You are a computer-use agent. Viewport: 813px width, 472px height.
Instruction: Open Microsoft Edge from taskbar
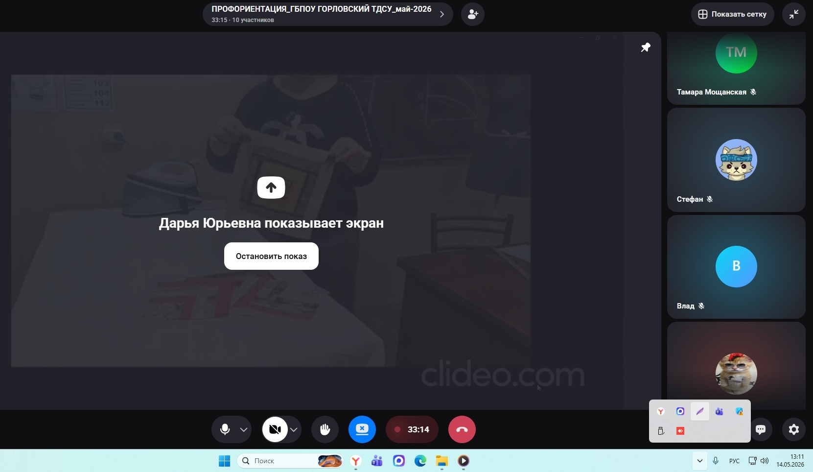tap(420, 461)
